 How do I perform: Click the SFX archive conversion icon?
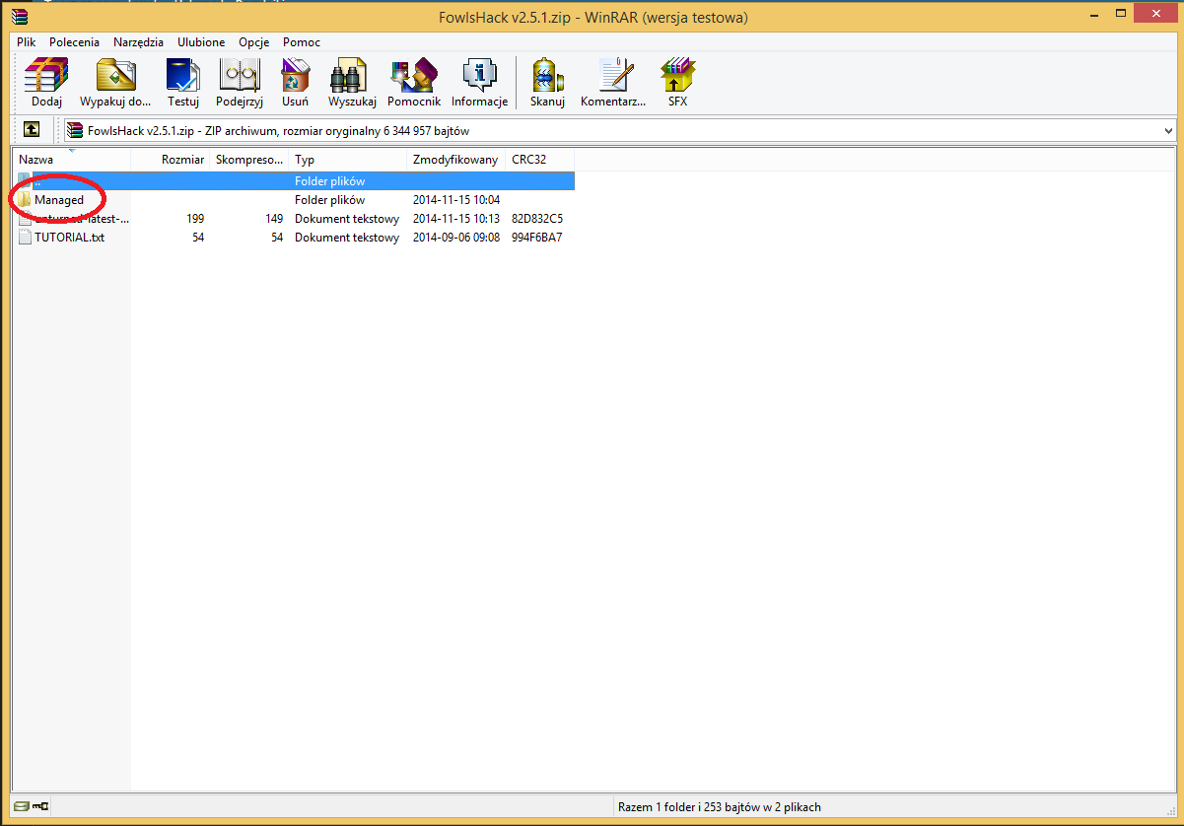tap(677, 75)
